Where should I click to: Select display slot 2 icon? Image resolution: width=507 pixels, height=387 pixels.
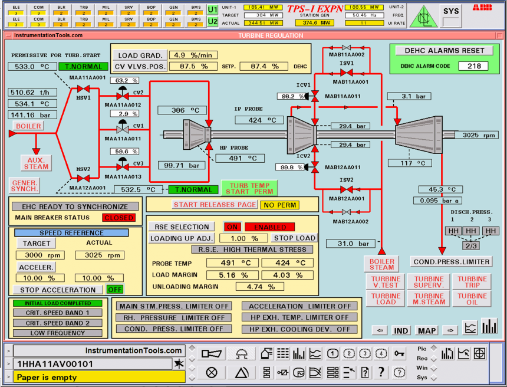coord(349,353)
